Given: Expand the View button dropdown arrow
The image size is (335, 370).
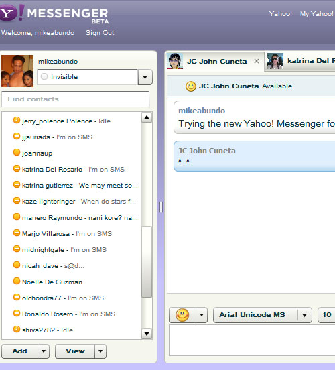Looking at the screenshot, I should tap(100, 351).
